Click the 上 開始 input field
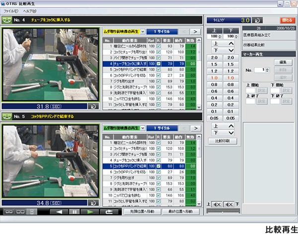The image size is (298, 239). pos(250,90)
